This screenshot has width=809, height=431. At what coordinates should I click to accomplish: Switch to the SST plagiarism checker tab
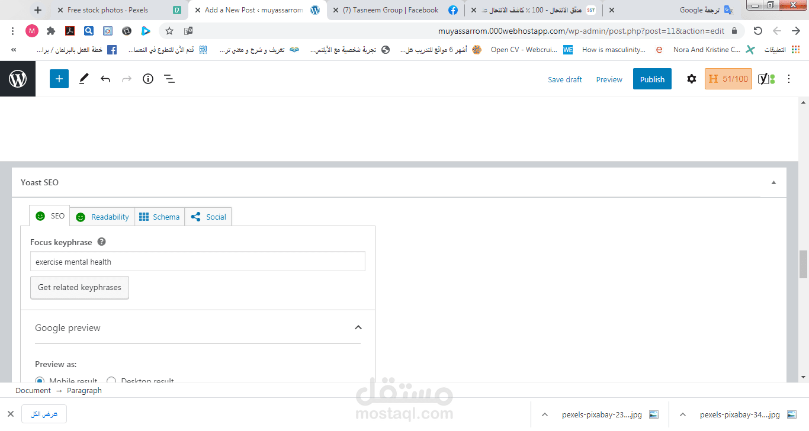pos(533,10)
